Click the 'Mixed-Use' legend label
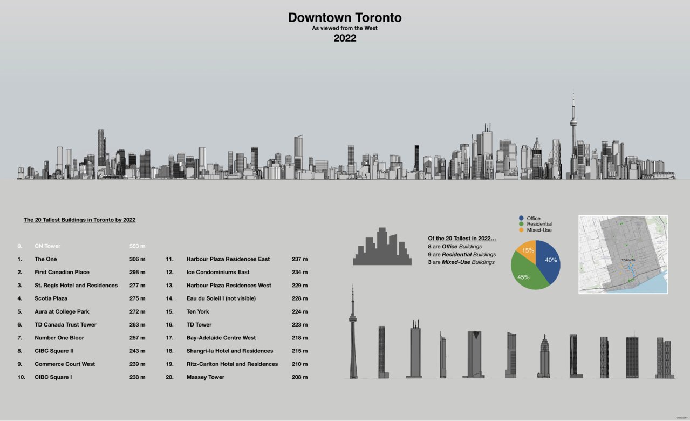Image resolution: width=690 pixels, height=421 pixels. (539, 230)
